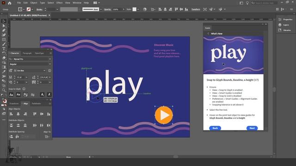Select the Rotate tool
296x166 pixels.
[4, 53]
